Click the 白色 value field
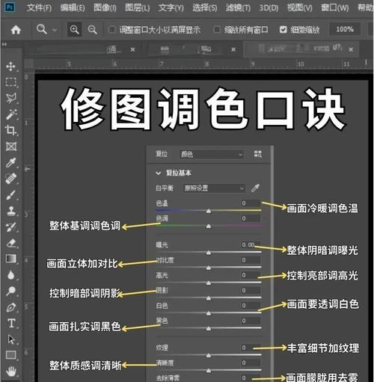Image resolution: width=374 pixels, height=382 pixels. coord(251,306)
